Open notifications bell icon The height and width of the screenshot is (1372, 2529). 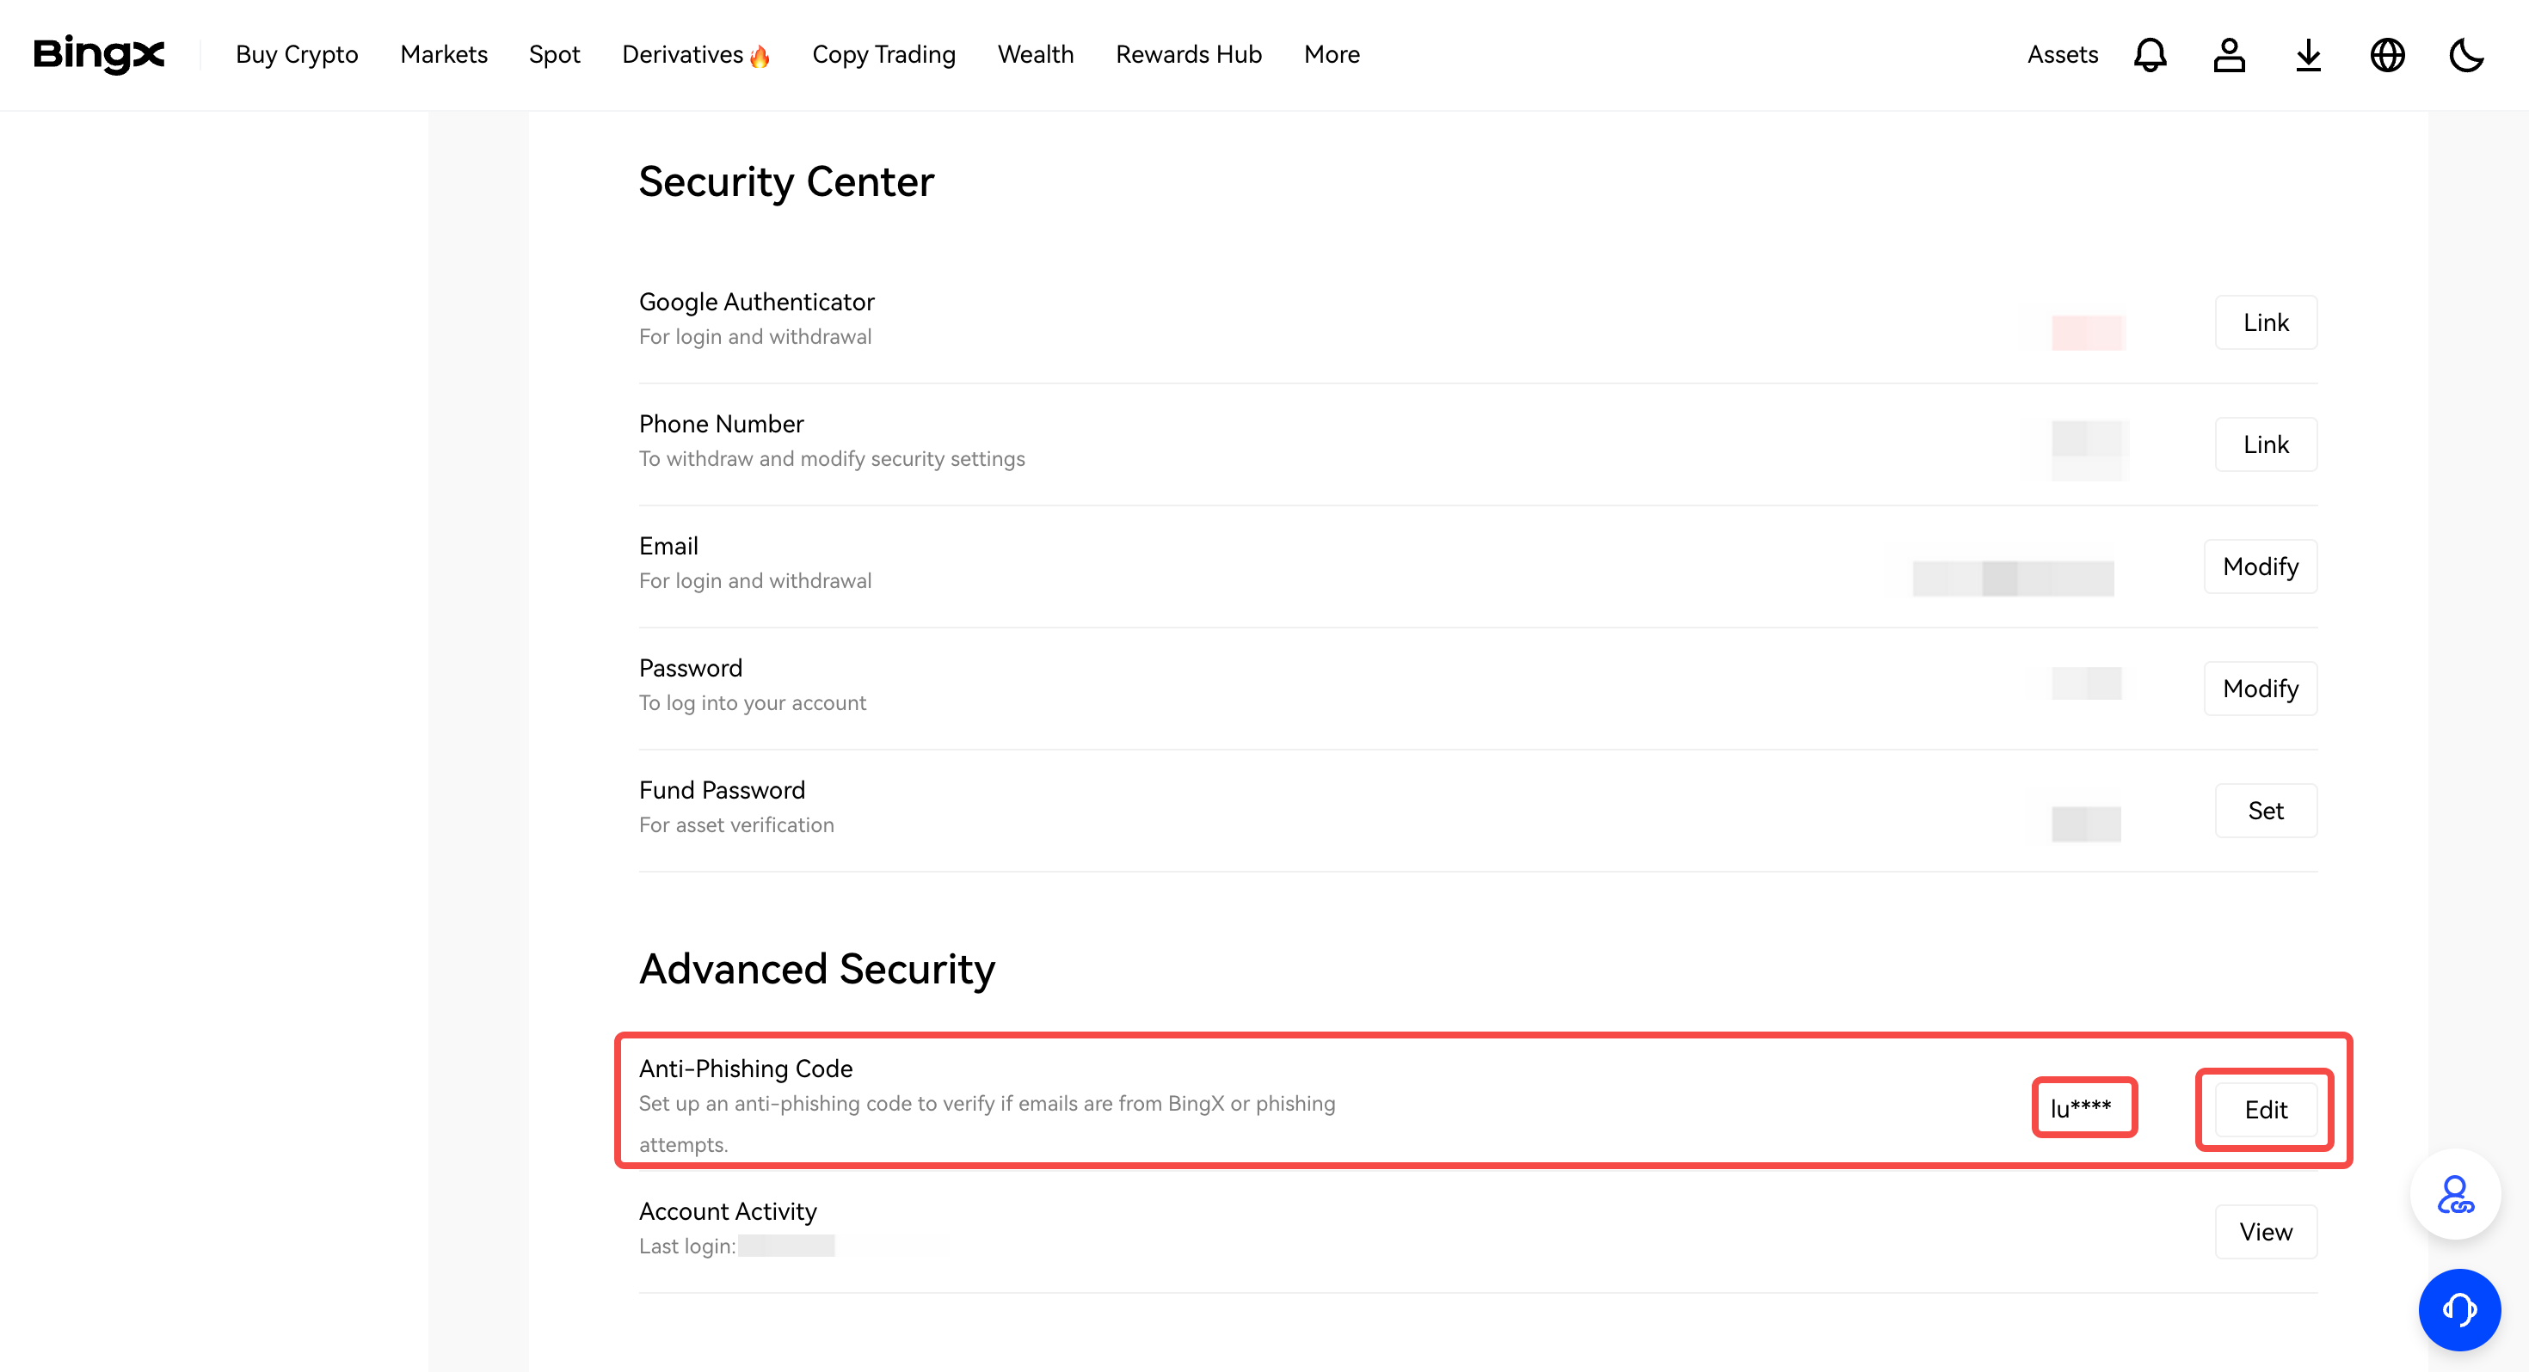point(2149,55)
